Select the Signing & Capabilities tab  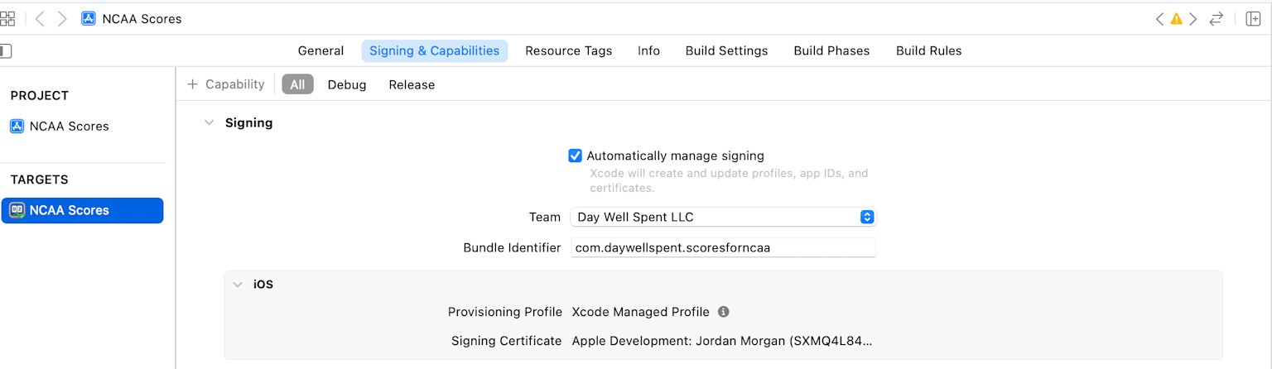[x=434, y=50]
